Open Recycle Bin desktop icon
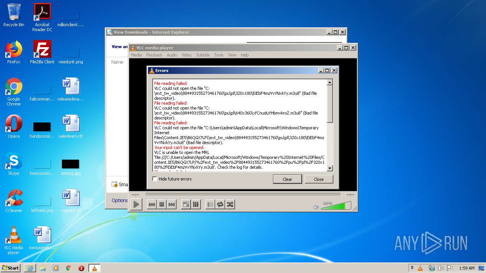This screenshot has height=273, width=486. point(14,15)
